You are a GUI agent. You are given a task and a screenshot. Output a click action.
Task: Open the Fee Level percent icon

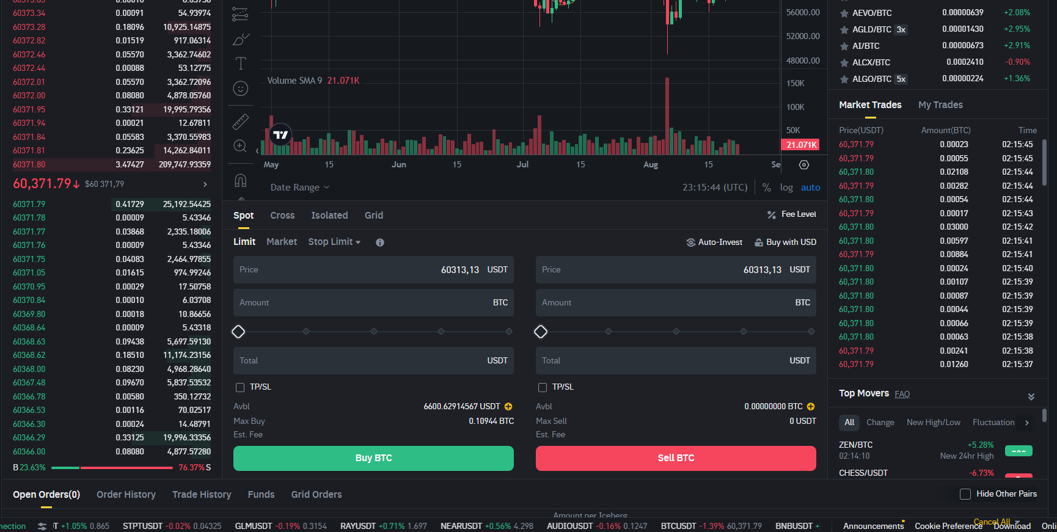coord(772,214)
